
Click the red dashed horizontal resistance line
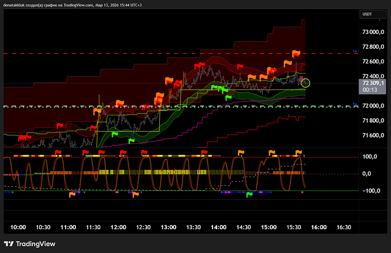click(170, 53)
